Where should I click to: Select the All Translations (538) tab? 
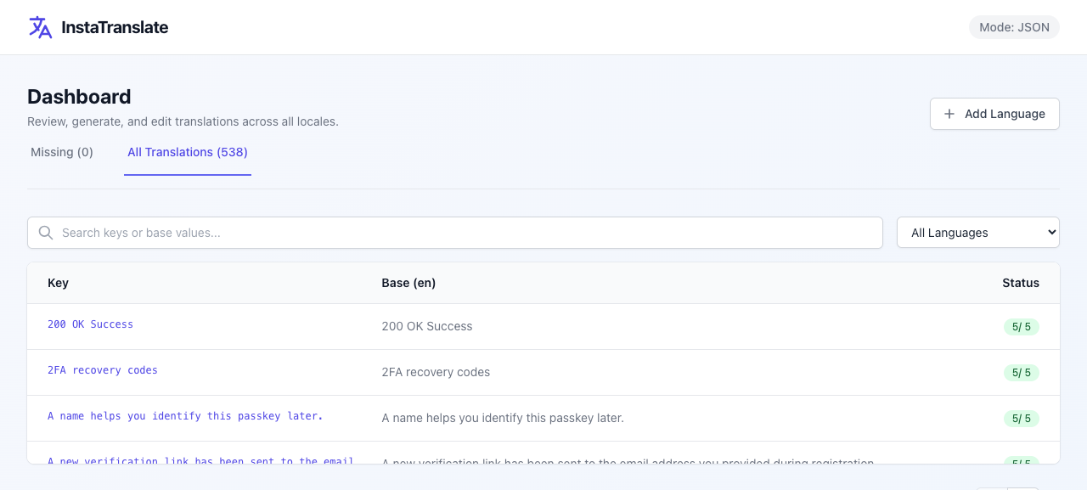pyautogui.click(x=188, y=152)
